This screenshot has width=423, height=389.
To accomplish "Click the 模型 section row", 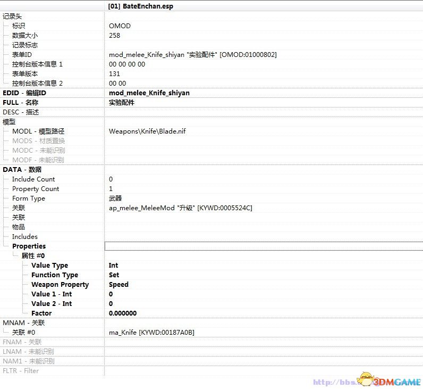I will (9, 122).
